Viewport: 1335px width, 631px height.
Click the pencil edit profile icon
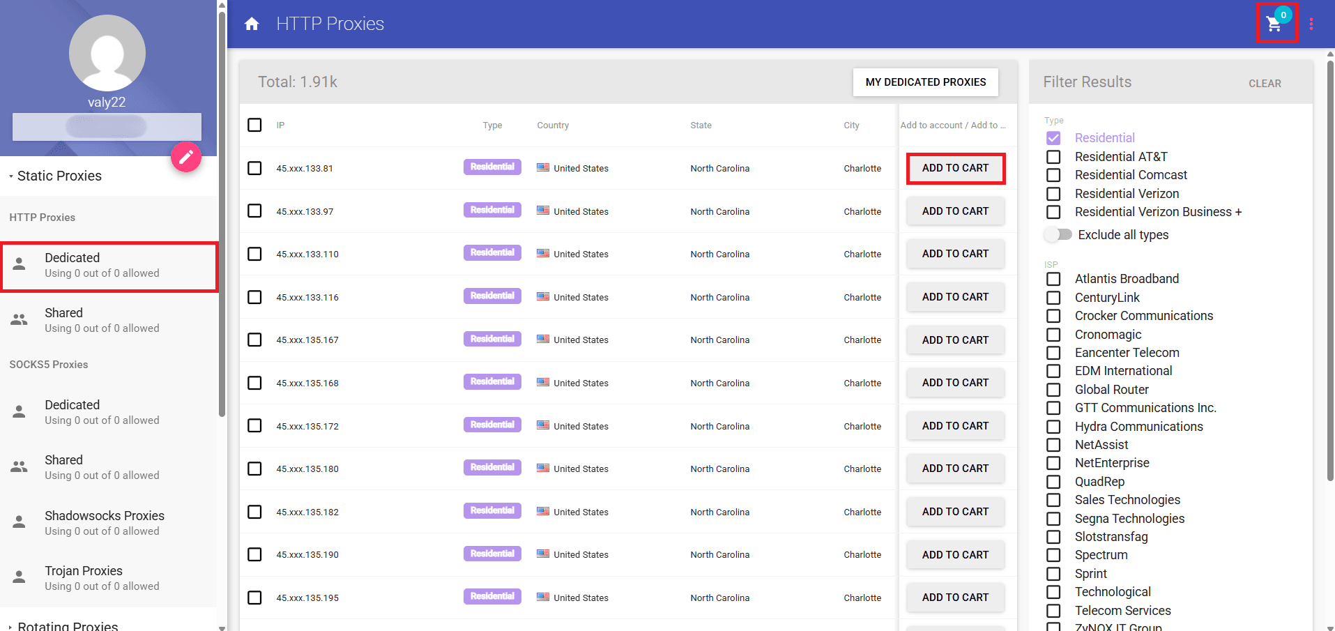(x=185, y=157)
